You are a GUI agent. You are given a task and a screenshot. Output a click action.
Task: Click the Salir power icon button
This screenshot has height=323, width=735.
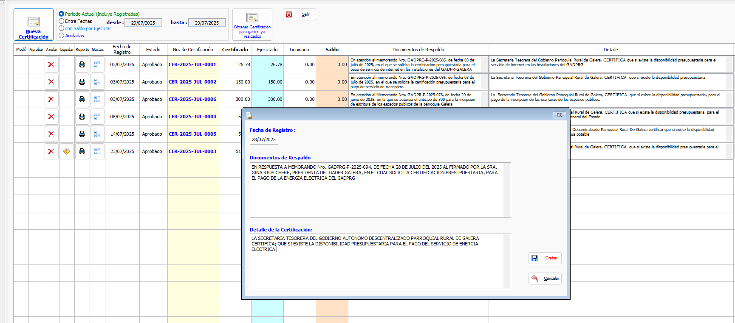coord(299,14)
